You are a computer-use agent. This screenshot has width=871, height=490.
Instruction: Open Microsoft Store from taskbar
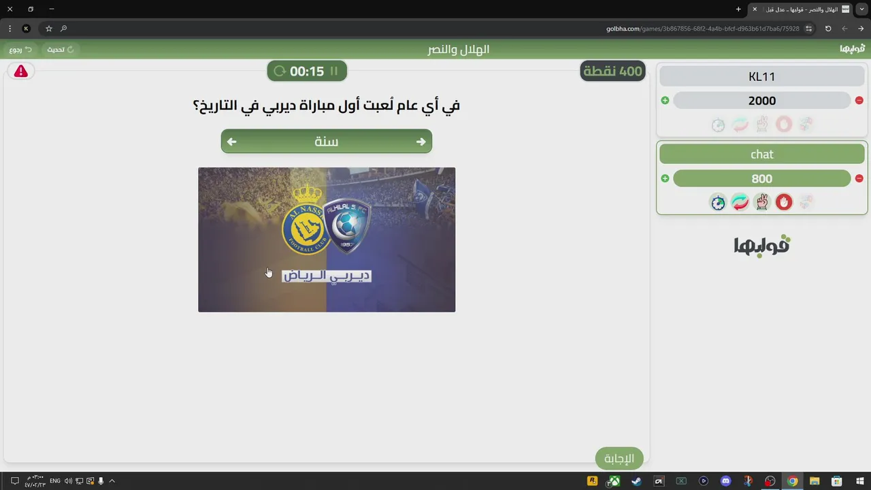click(x=837, y=481)
